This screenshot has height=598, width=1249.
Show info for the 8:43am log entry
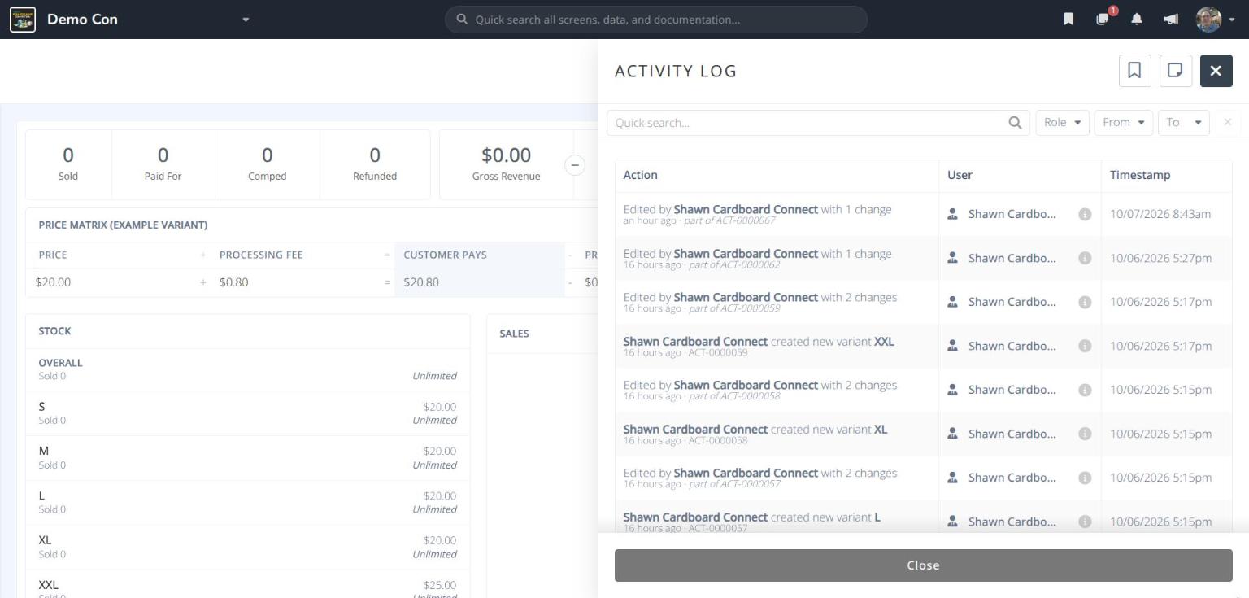(1084, 215)
